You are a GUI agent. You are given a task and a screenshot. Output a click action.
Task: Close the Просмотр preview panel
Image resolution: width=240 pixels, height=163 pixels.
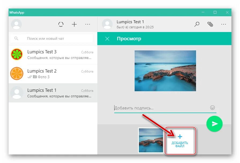pos(107,38)
